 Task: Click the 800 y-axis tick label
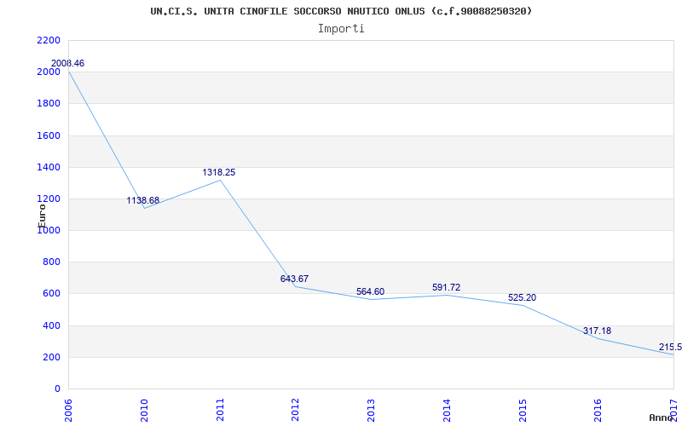point(51,262)
